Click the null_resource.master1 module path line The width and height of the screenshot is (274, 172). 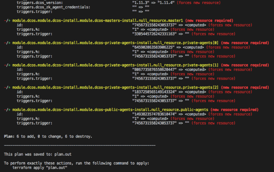coord(98,21)
